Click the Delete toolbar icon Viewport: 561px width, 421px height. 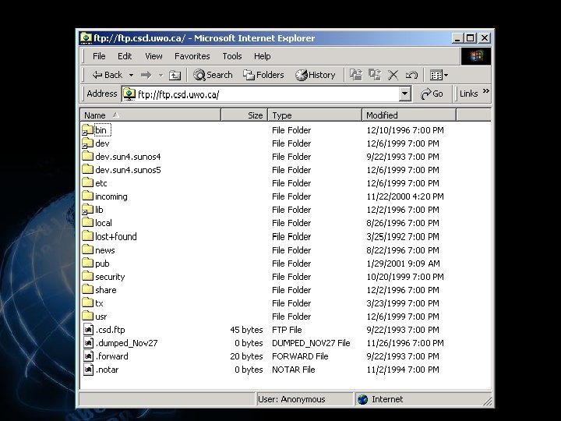coord(393,75)
